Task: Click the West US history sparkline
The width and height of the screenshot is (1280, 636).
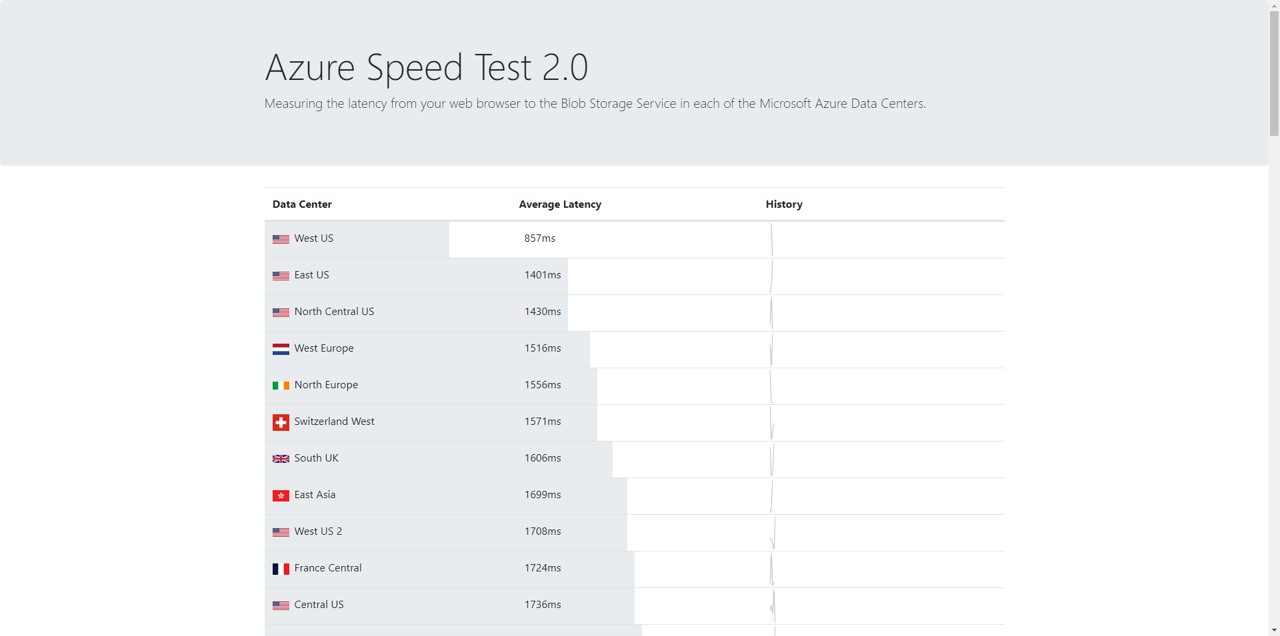Action: [771, 240]
